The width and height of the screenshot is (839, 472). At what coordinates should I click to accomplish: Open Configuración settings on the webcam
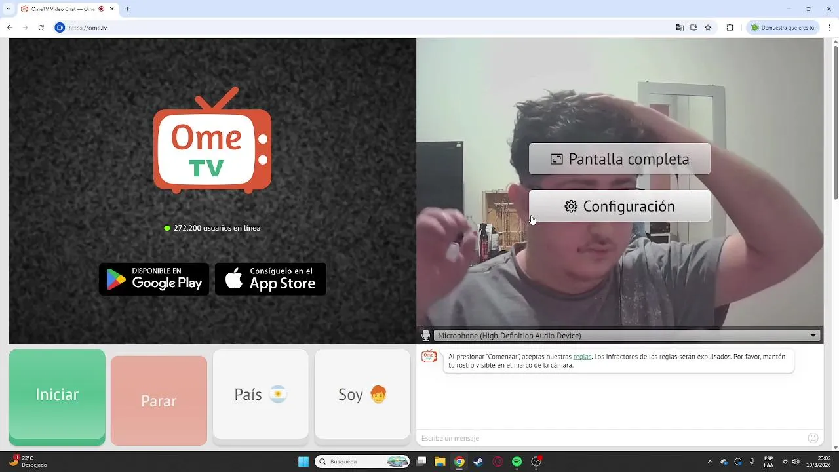pyautogui.click(x=619, y=206)
